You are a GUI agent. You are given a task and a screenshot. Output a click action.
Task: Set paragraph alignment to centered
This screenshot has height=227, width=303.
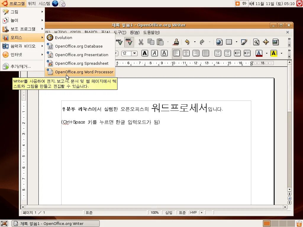[186, 53]
